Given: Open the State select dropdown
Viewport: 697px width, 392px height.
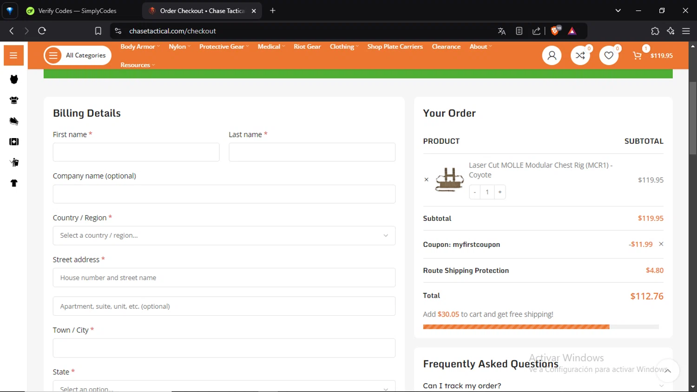Looking at the screenshot, I should tap(224, 386).
